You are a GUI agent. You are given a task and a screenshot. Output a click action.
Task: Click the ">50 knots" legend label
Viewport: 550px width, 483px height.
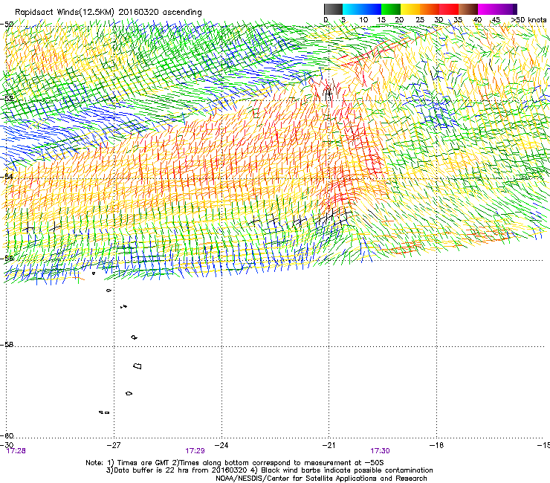528,20
